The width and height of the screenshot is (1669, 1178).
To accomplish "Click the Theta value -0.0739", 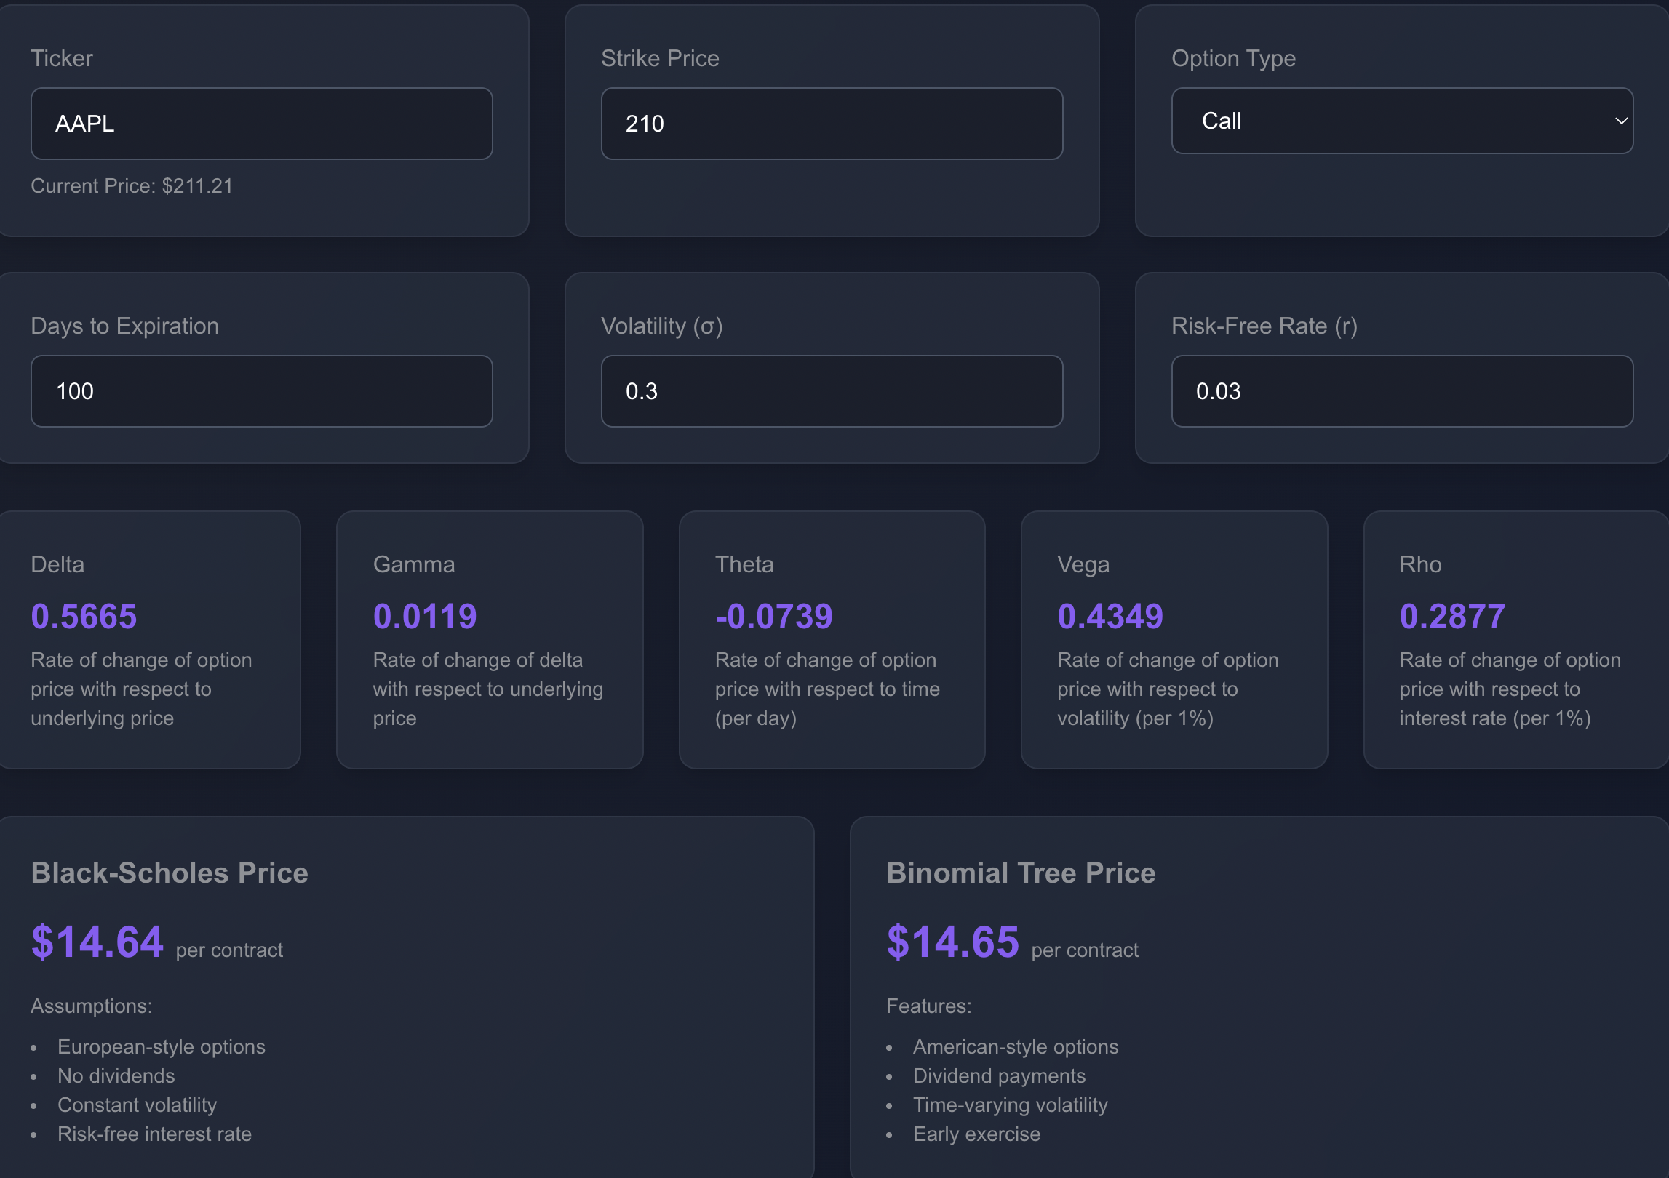I will point(774,617).
